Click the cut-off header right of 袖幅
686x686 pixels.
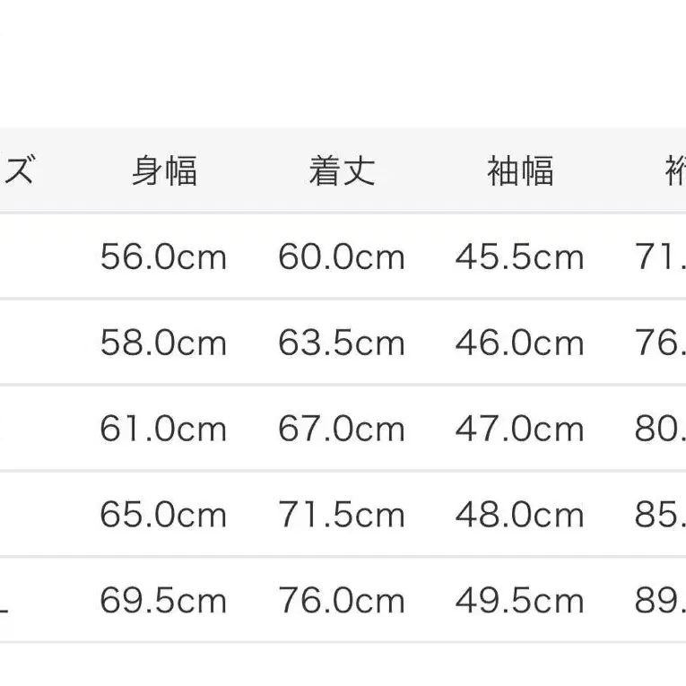pyautogui.click(x=674, y=170)
